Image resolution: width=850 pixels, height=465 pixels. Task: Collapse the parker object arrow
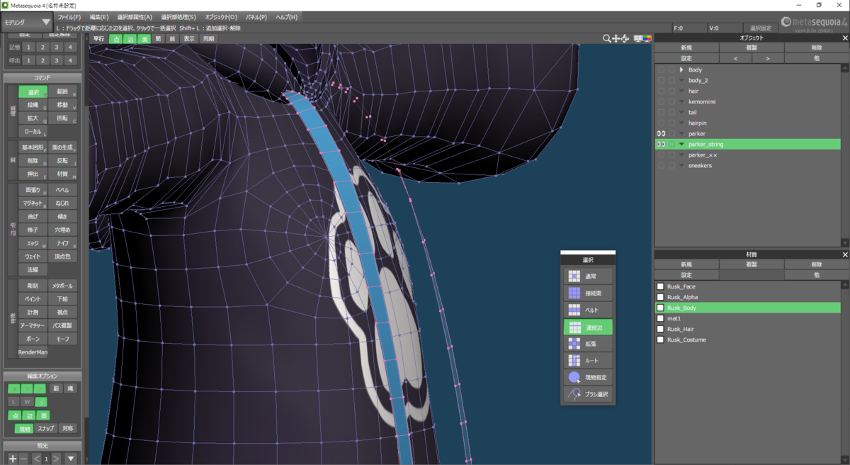coord(681,133)
